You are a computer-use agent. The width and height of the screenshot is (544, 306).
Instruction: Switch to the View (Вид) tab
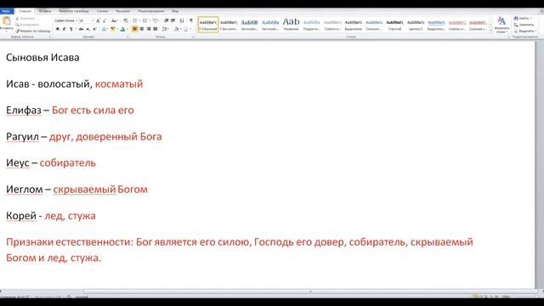(x=175, y=11)
